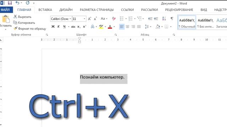Toggle strikethrough abc formatting
Screen dimensions: 227x127
pyautogui.click(x=73, y=27)
